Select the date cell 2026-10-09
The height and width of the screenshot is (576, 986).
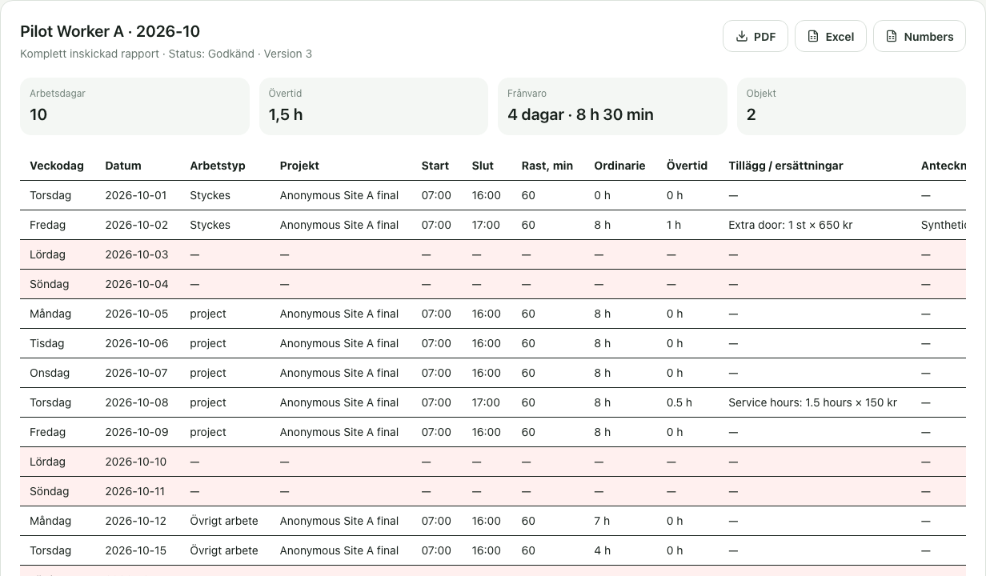pos(137,432)
